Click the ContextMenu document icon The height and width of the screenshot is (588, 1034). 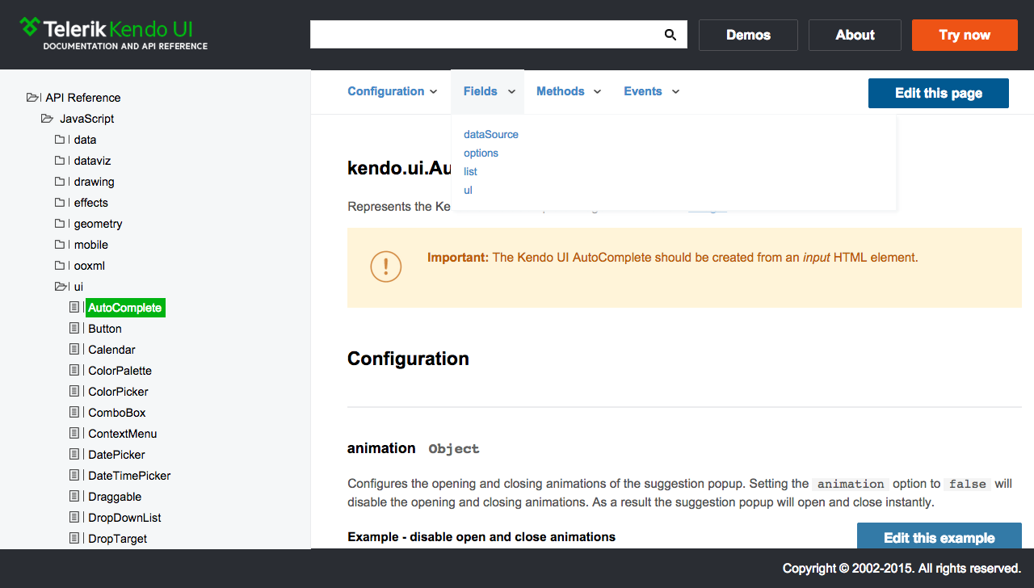tap(74, 434)
